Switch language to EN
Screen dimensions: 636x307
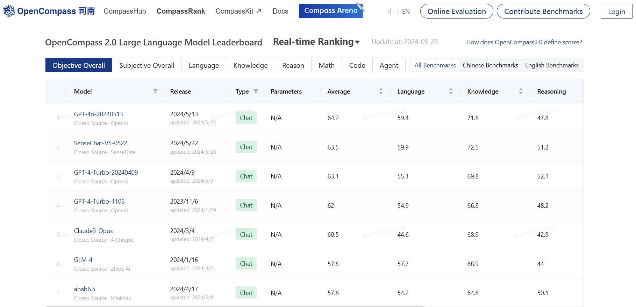tap(406, 12)
